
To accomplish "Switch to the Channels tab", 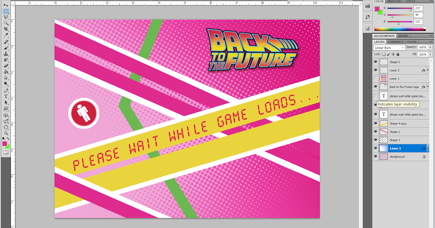I will click(x=396, y=42).
